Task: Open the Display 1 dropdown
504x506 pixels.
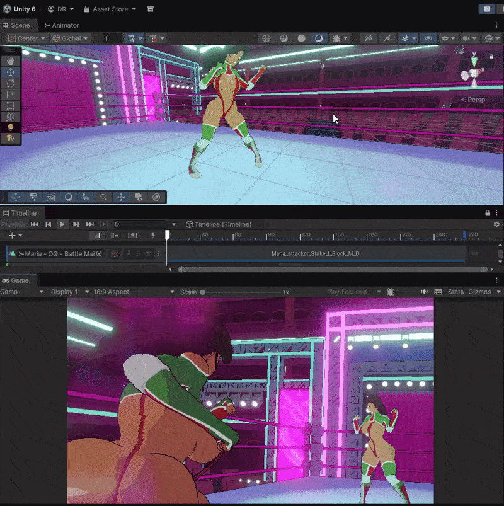Action: 70,292
